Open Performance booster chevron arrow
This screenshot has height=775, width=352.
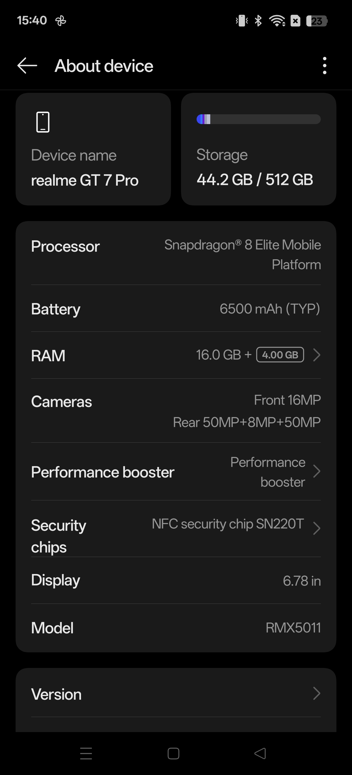[x=316, y=471]
